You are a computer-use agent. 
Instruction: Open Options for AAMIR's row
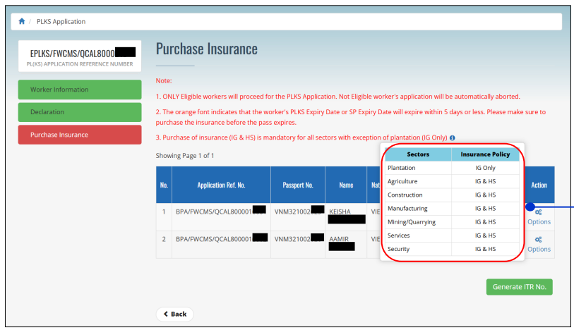pyautogui.click(x=539, y=245)
